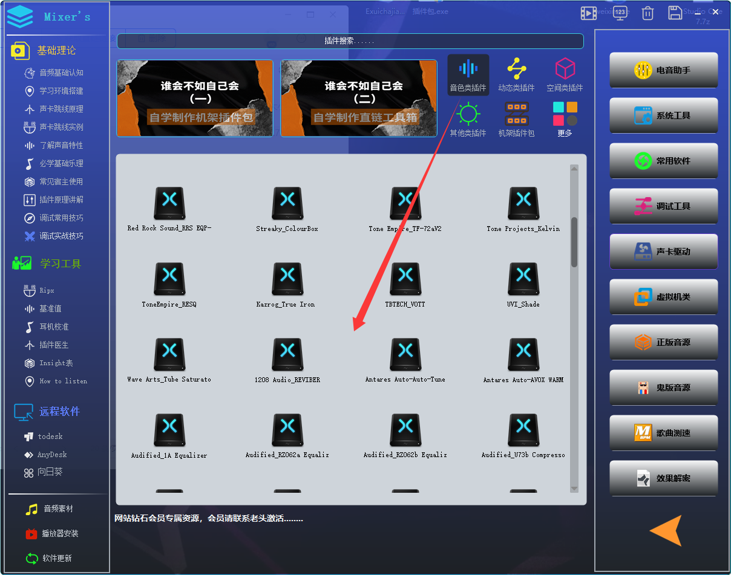Viewport: 731px width, 575px height.
Task: Click the trash bin icon in title bar
Action: [x=647, y=13]
